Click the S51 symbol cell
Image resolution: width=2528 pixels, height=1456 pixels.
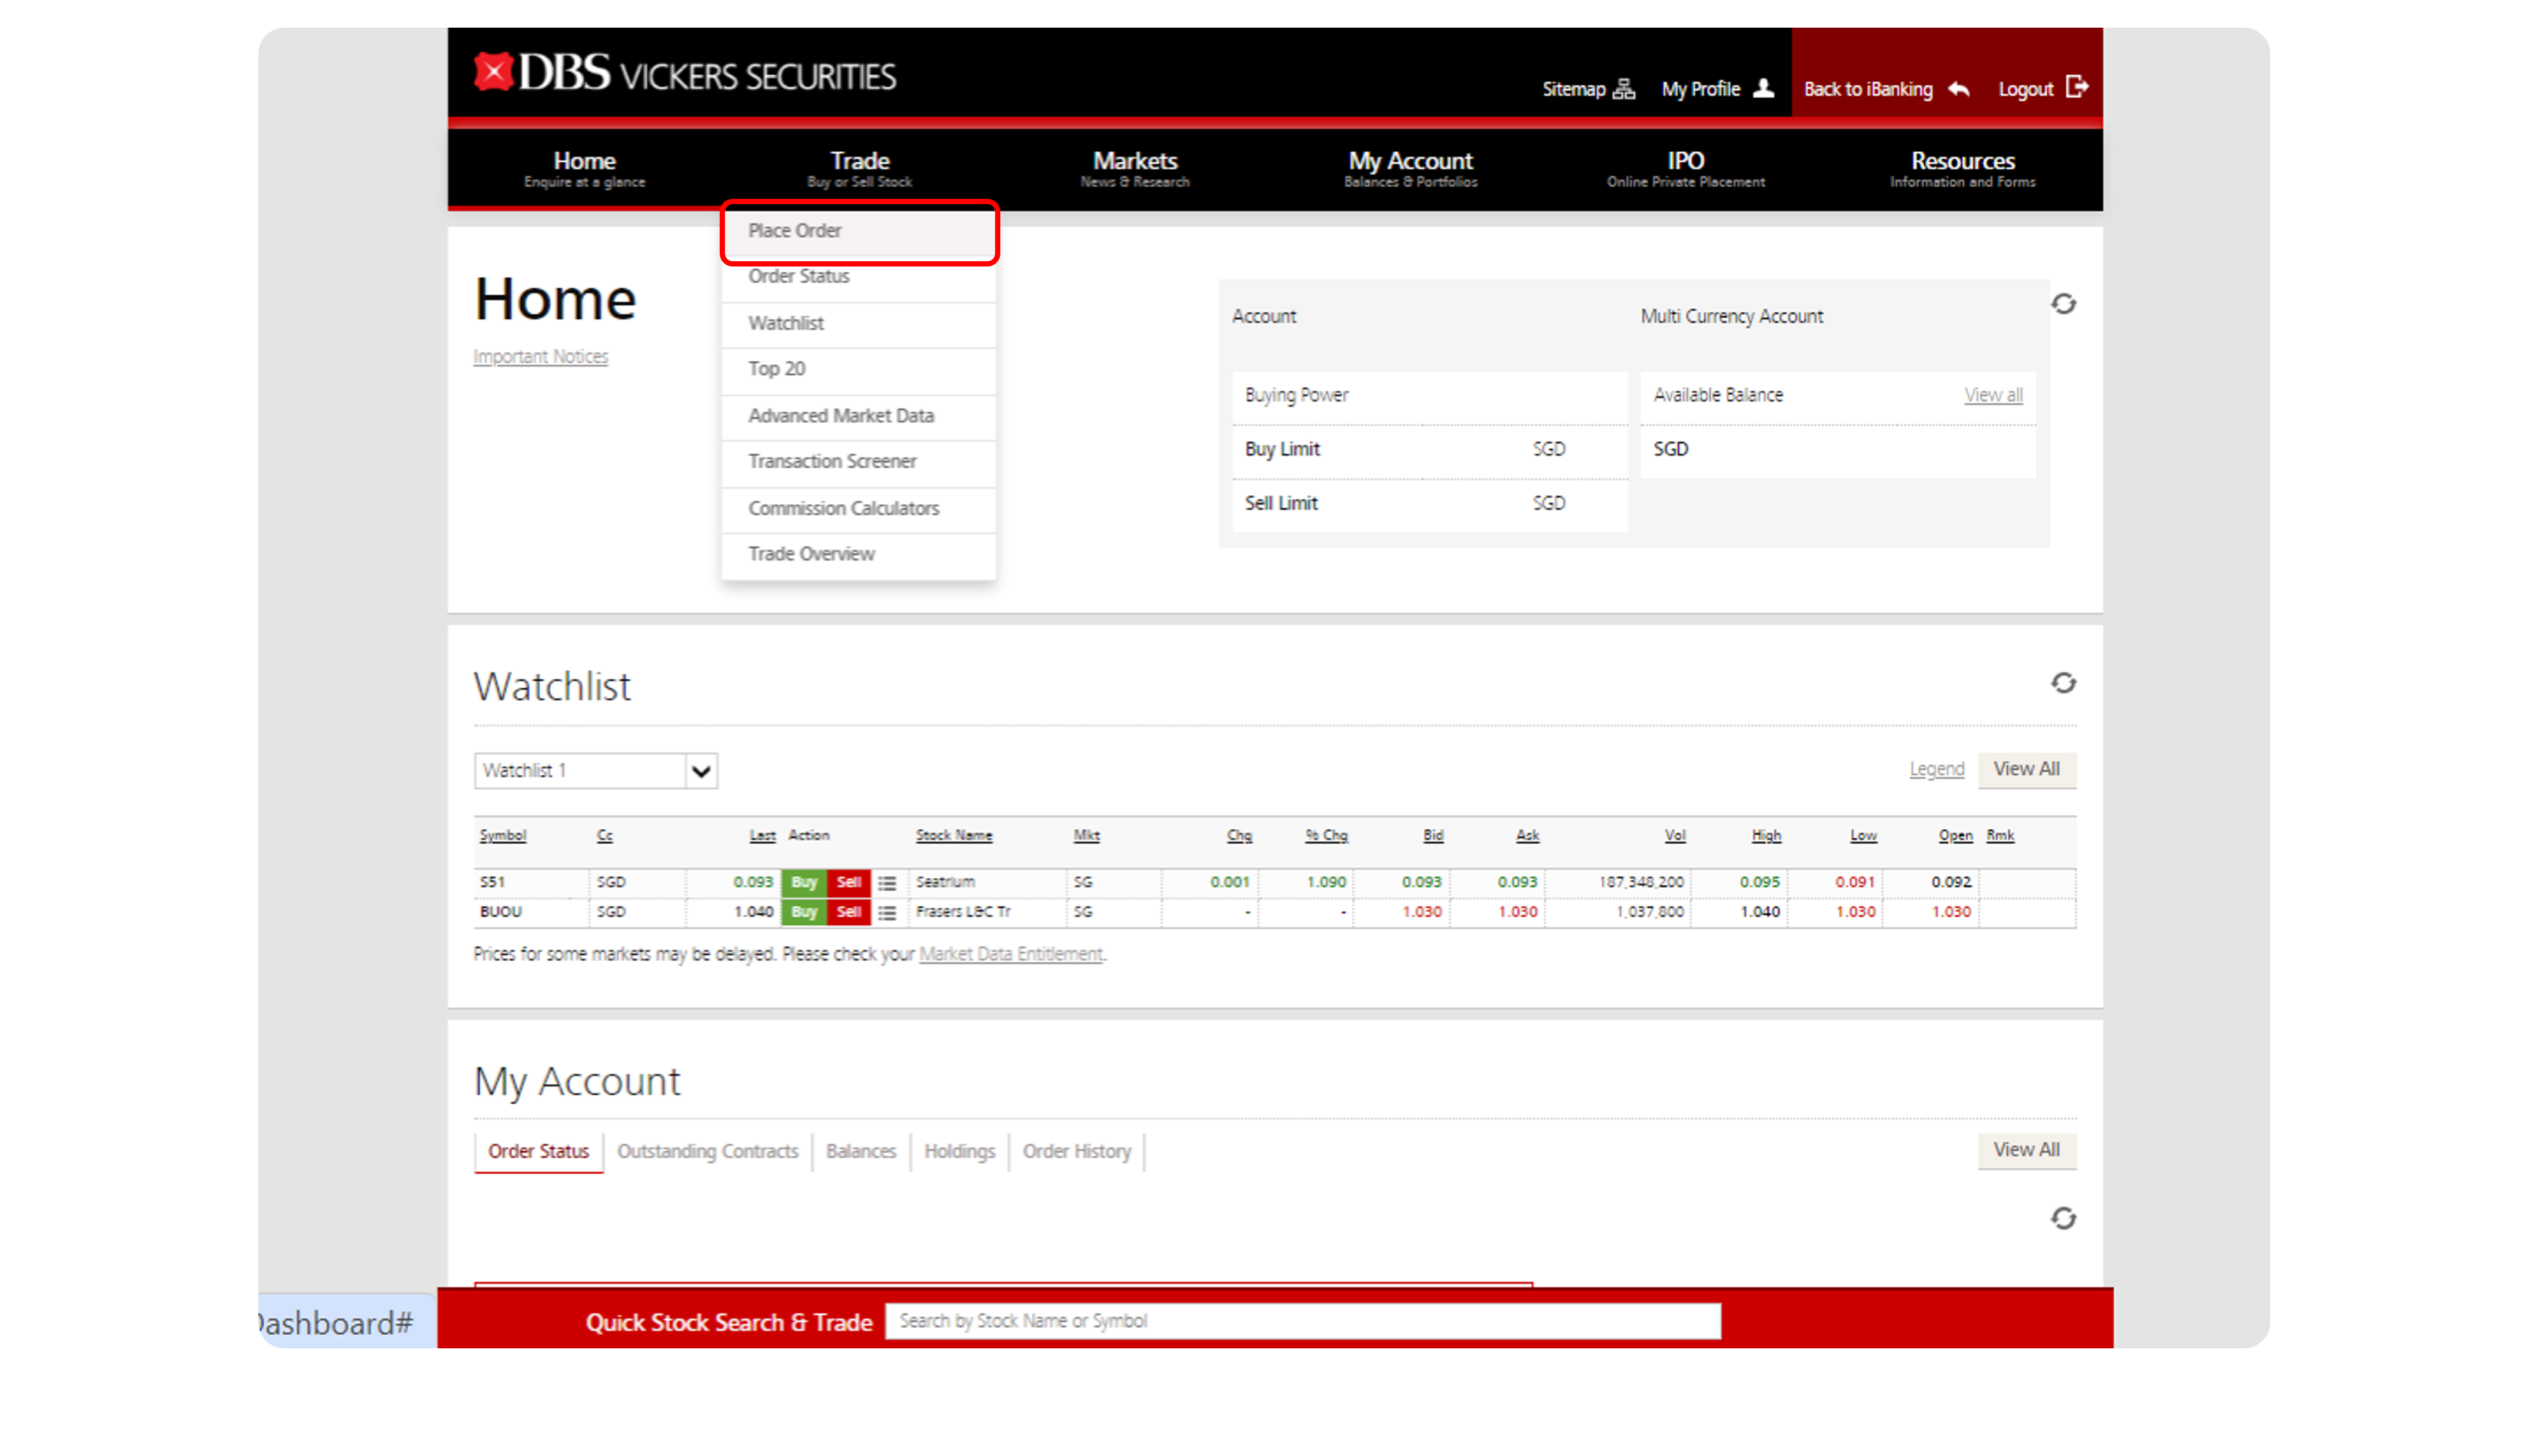click(492, 882)
